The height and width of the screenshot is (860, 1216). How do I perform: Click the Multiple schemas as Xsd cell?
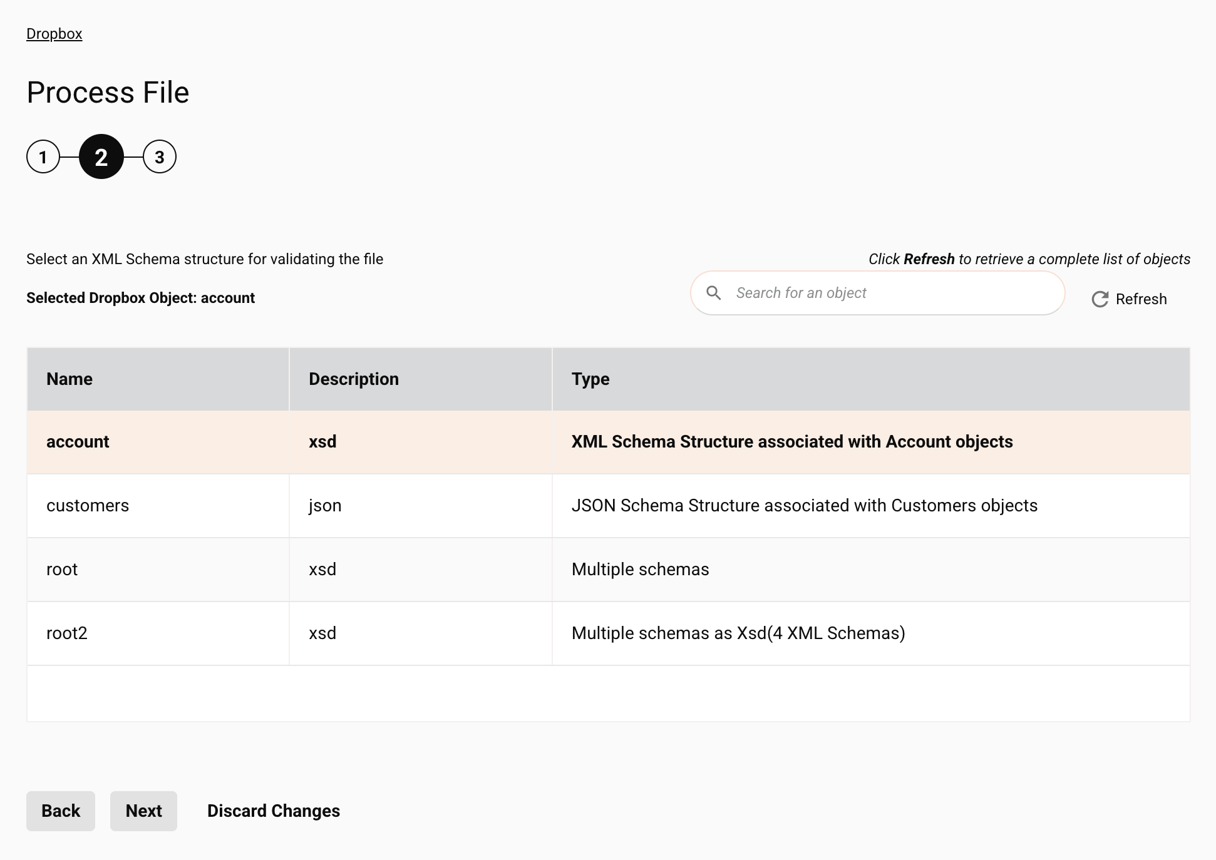(x=738, y=633)
